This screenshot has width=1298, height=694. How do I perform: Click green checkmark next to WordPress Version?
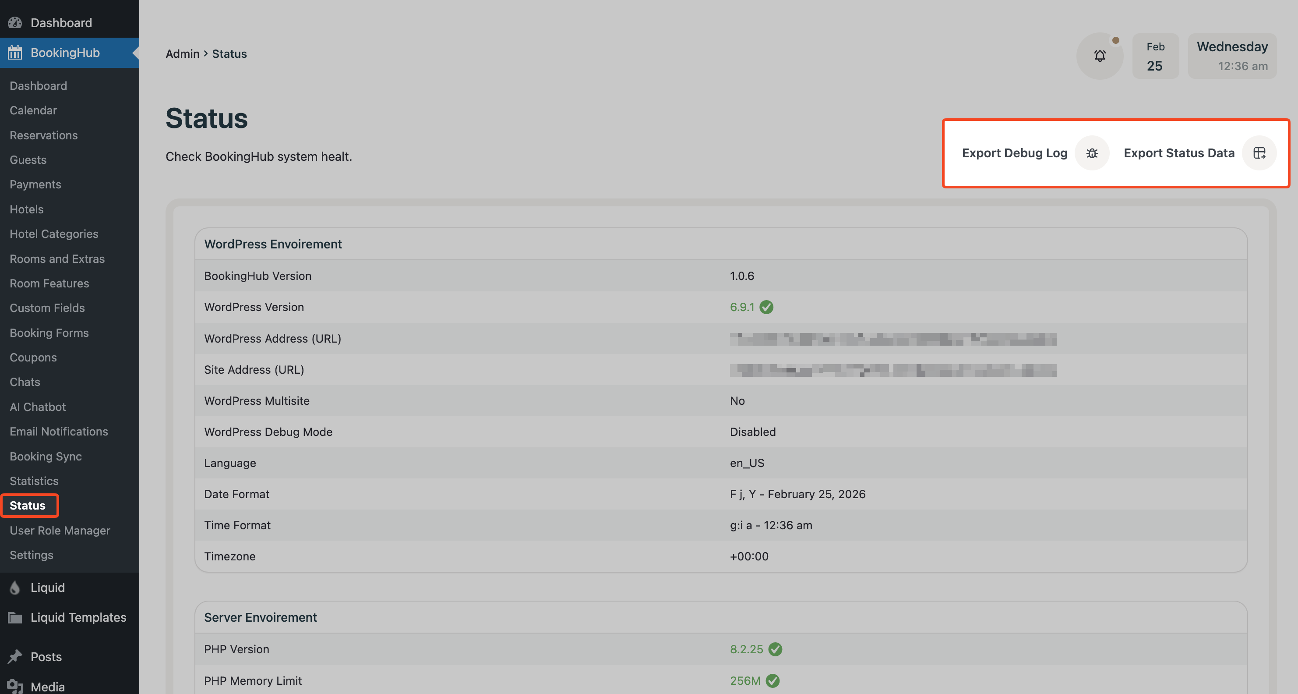tap(766, 307)
